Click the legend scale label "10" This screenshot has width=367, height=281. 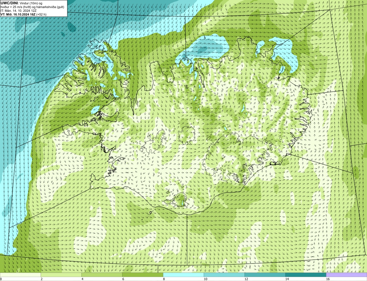pyautogui.click(x=206, y=279)
